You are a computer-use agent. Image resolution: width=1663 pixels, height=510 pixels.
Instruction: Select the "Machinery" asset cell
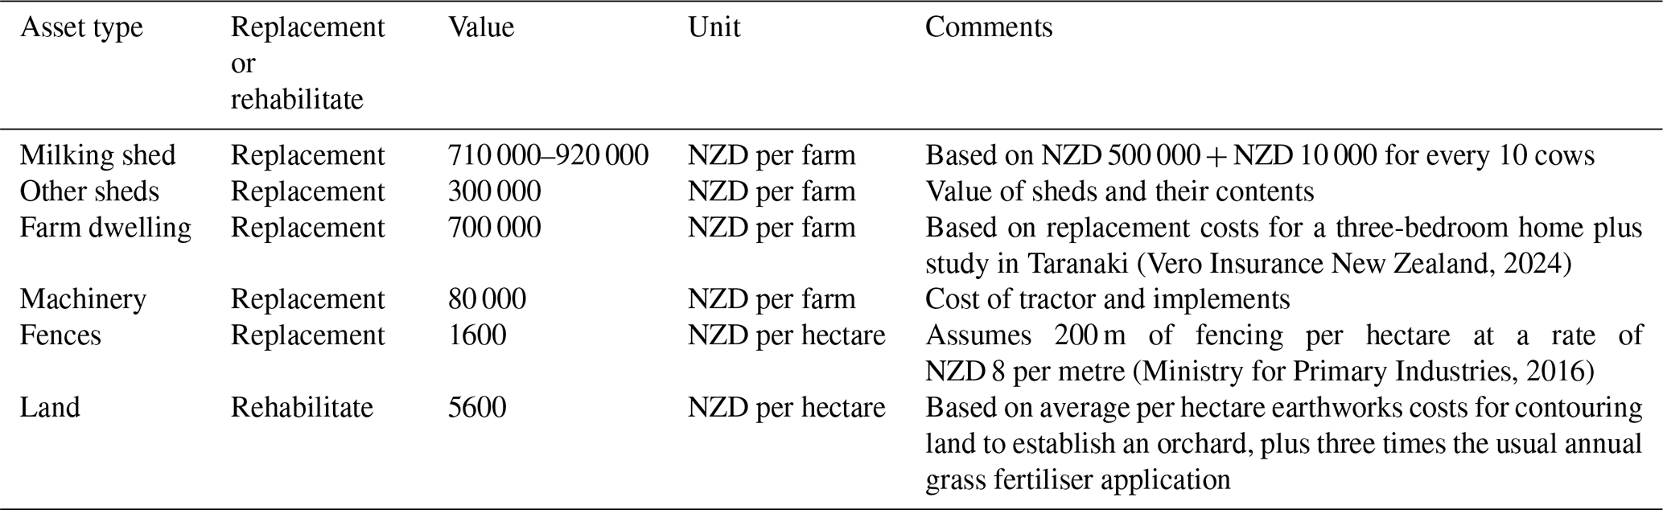pos(83,299)
